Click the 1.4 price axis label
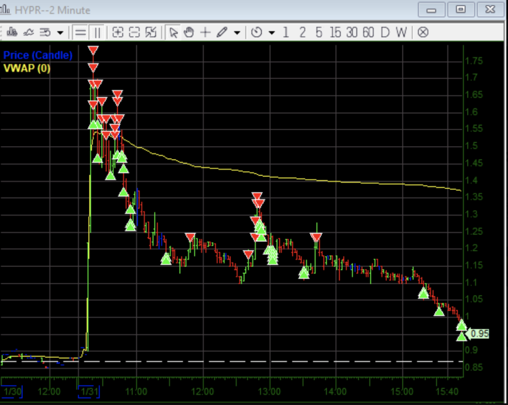Image resolution: width=508 pixels, height=405 pixels. coord(471,180)
